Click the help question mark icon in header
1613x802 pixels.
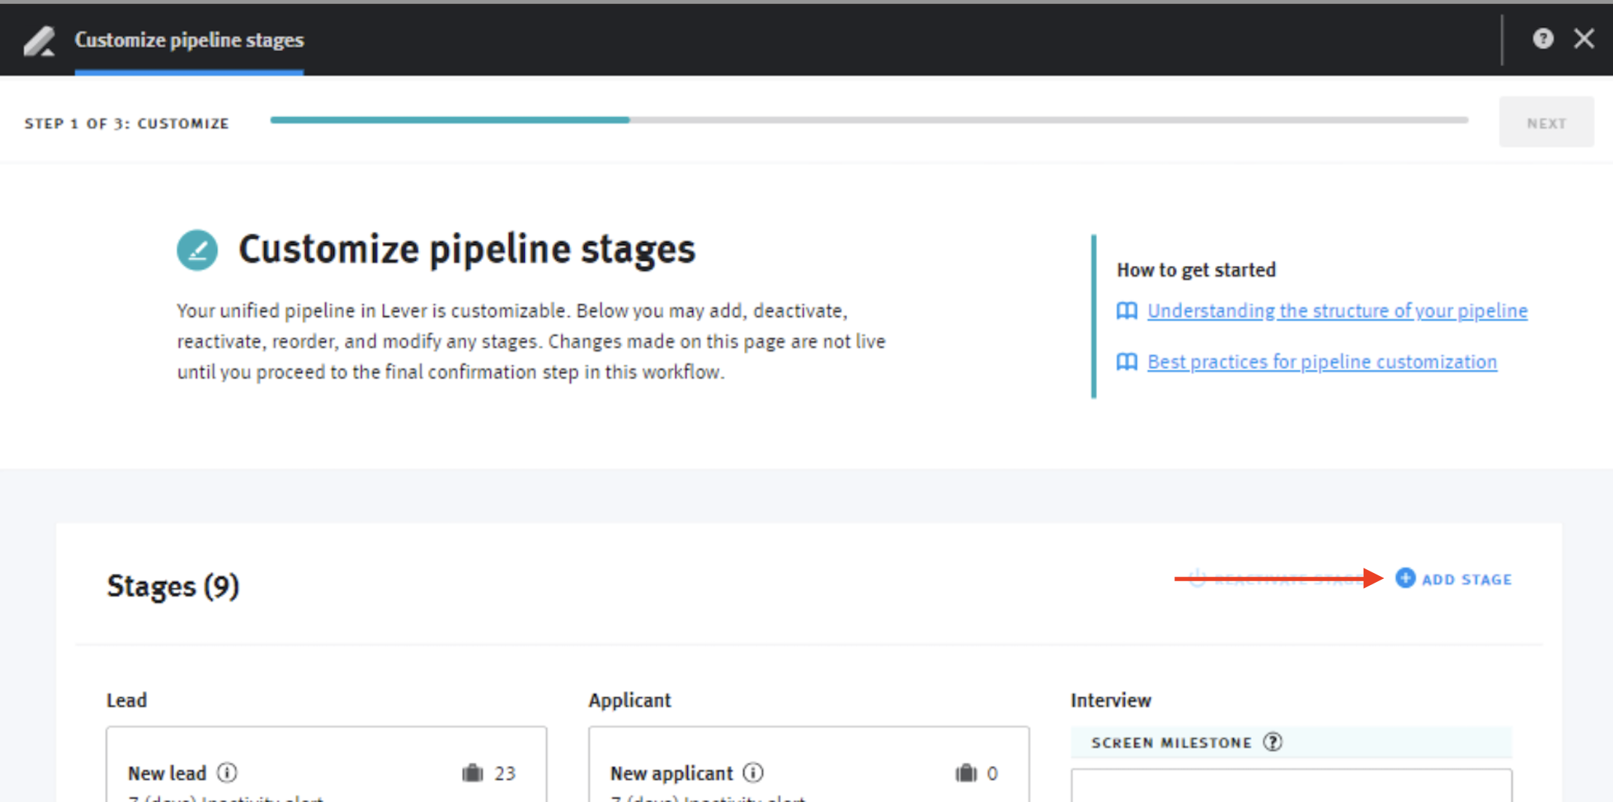point(1542,39)
